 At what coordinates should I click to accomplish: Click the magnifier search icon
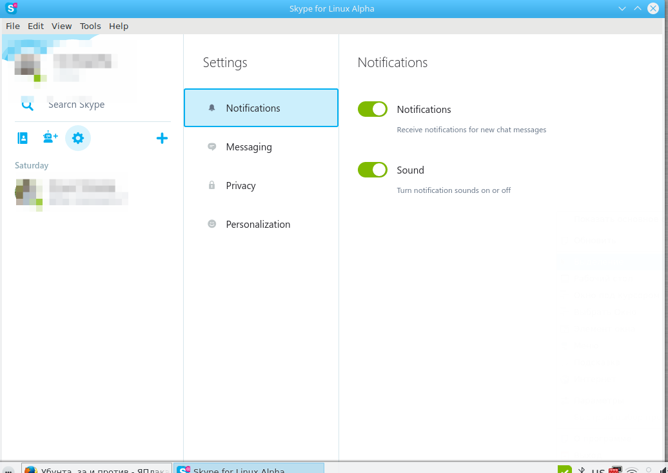tap(28, 105)
